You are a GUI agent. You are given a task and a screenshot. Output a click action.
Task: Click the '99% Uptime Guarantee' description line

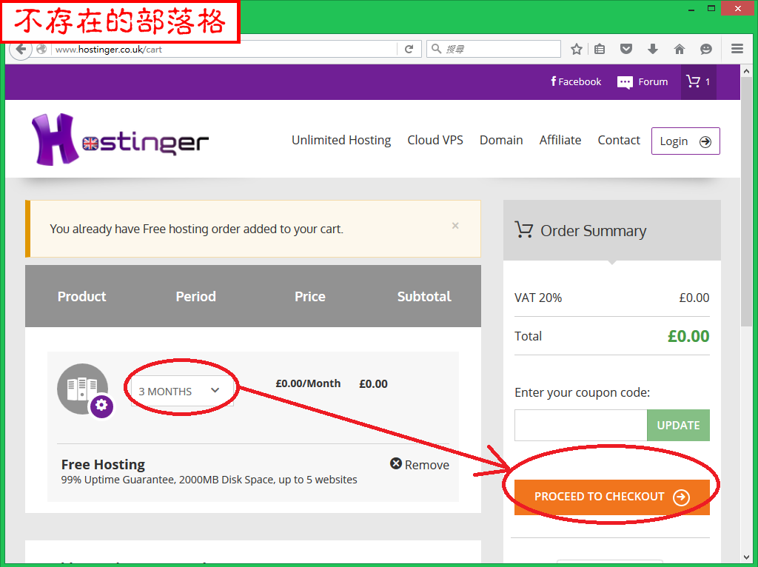[x=209, y=480]
